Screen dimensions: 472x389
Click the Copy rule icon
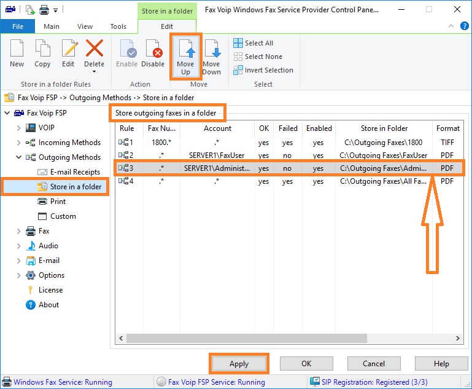coord(42,48)
